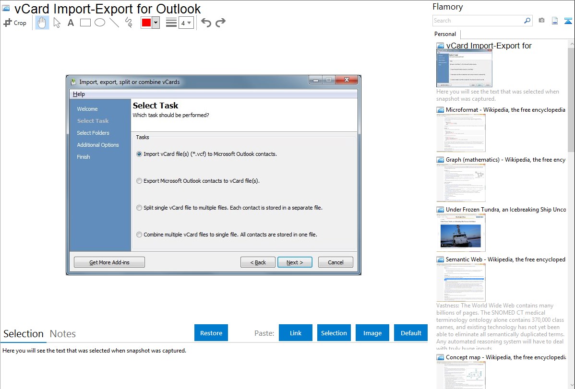Open the color swatch dropdown arrow

[156, 23]
